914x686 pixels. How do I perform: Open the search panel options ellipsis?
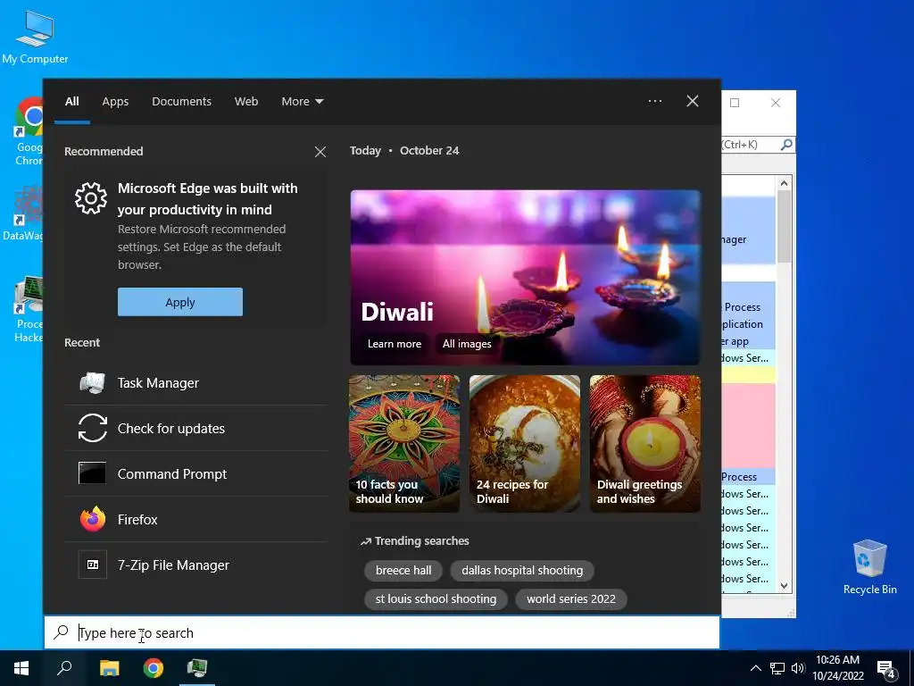[654, 101]
